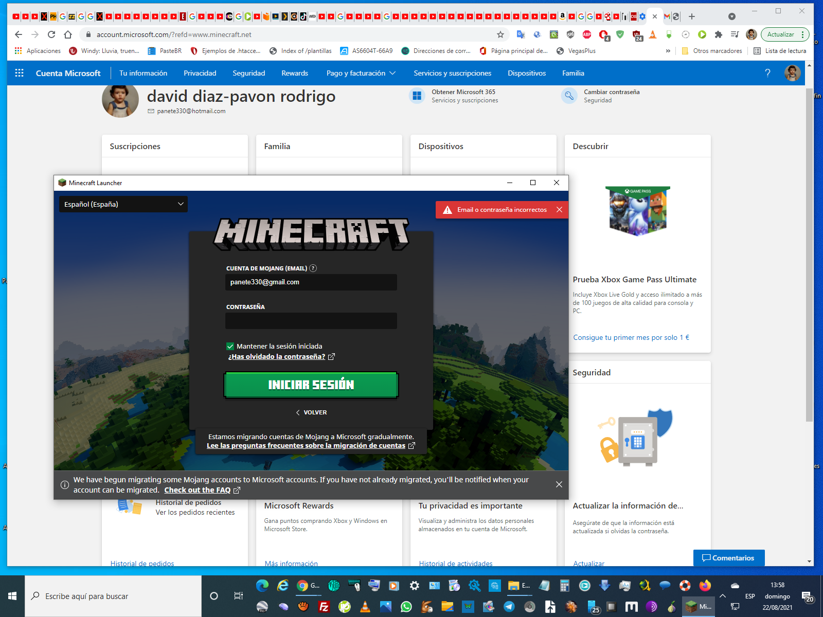The height and width of the screenshot is (617, 823).
Task: Uncheck Mantener la sesión iniciada
Action: pos(230,347)
